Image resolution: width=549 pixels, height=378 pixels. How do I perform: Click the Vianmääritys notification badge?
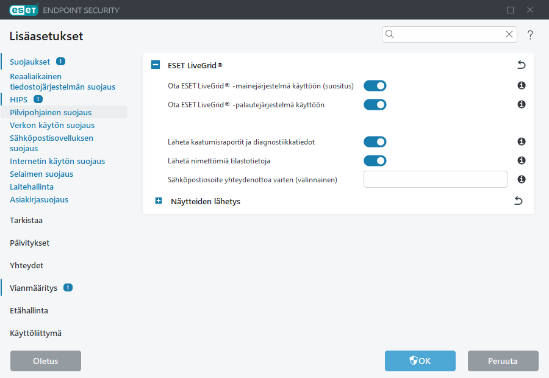point(68,288)
